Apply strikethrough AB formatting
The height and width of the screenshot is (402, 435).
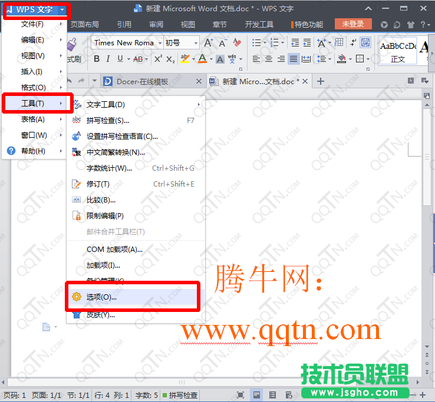(x=138, y=59)
